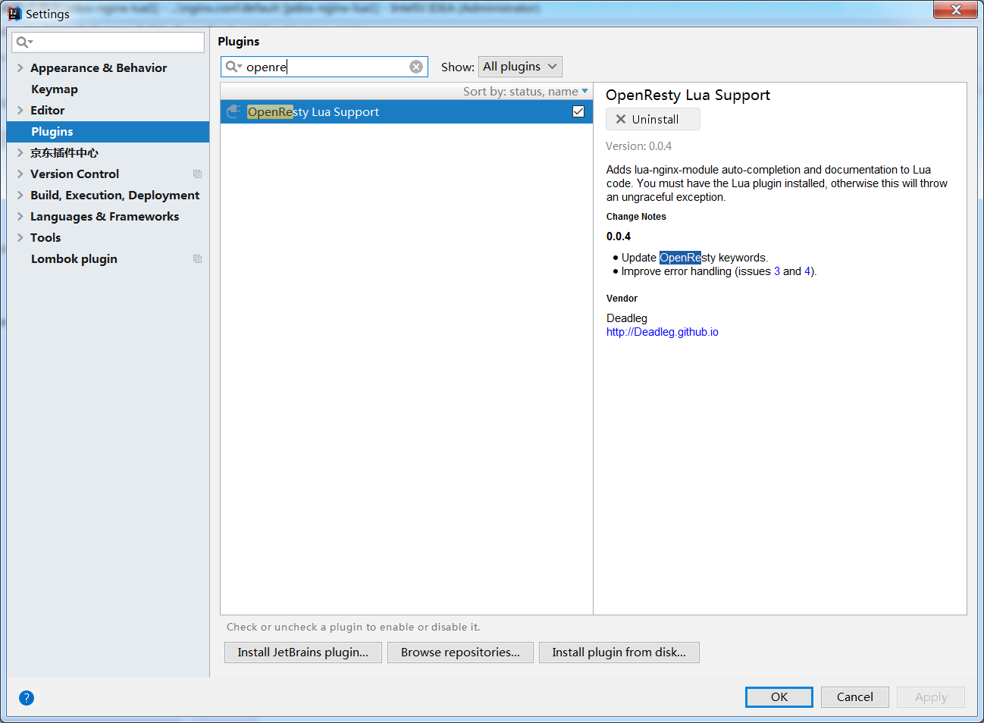Open the "Sort by: status, name" dropdown
Viewport: 984px width, 723px height.
(x=525, y=91)
